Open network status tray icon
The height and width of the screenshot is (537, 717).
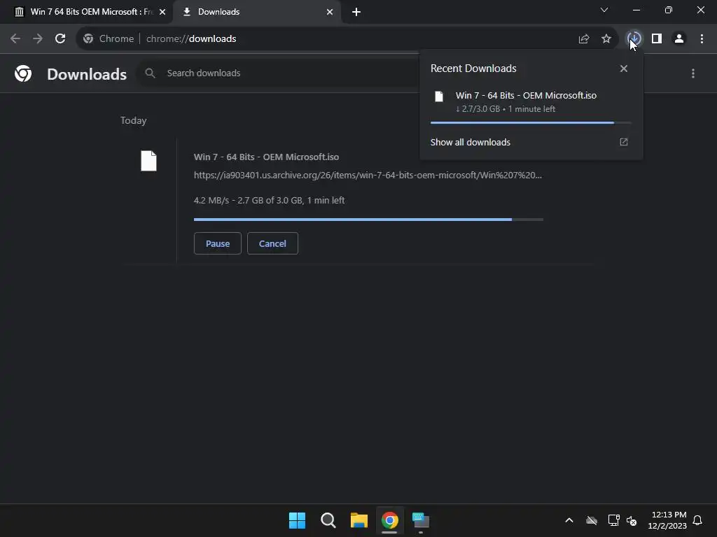613,520
